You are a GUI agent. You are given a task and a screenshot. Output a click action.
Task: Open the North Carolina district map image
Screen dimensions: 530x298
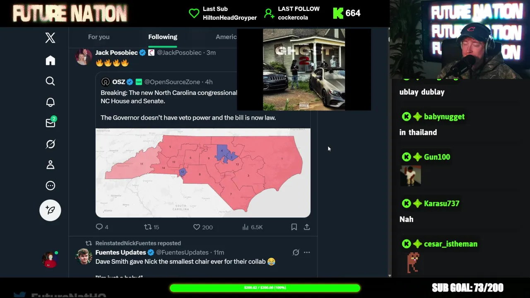[203, 173]
